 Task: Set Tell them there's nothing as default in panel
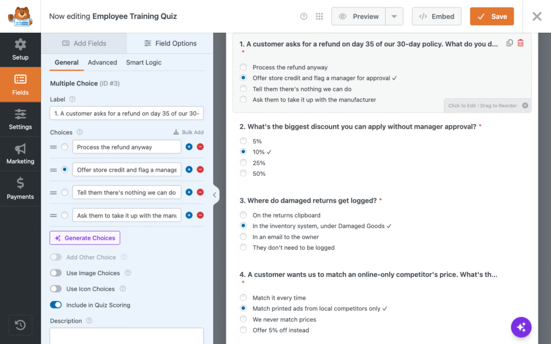click(65, 192)
